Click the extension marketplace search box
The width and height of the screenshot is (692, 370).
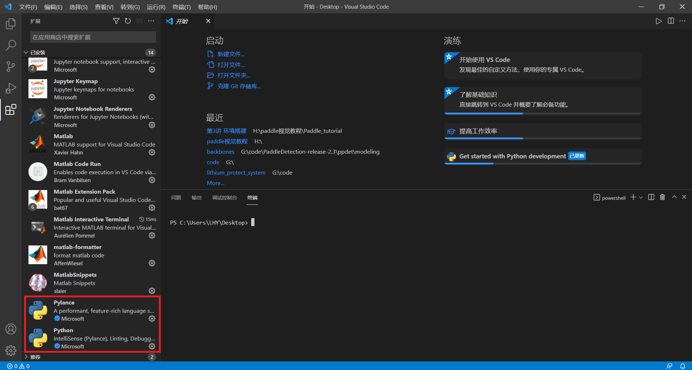click(x=93, y=37)
